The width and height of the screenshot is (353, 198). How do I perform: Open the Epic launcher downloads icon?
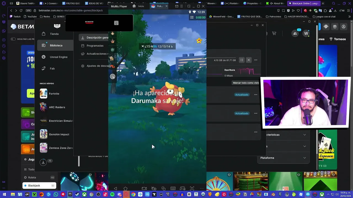[x=43, y=162]
